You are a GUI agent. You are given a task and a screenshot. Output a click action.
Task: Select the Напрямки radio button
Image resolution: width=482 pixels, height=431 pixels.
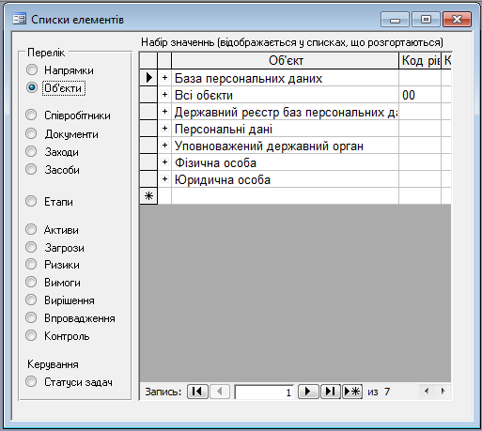coord(32,70)
